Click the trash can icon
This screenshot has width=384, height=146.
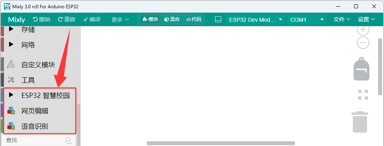click(360, 122)
